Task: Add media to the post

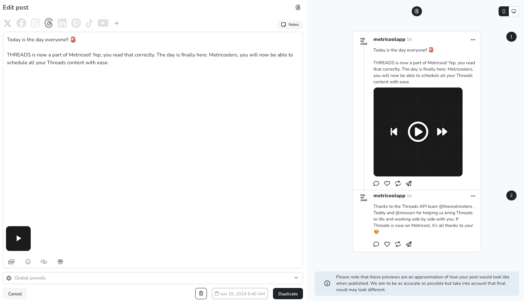Action: coord(11,262)
